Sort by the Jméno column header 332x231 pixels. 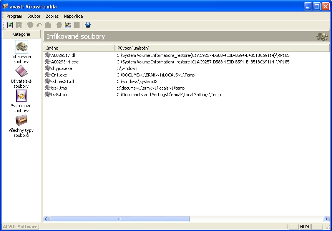pyautogui.click(x=79, y=48)
